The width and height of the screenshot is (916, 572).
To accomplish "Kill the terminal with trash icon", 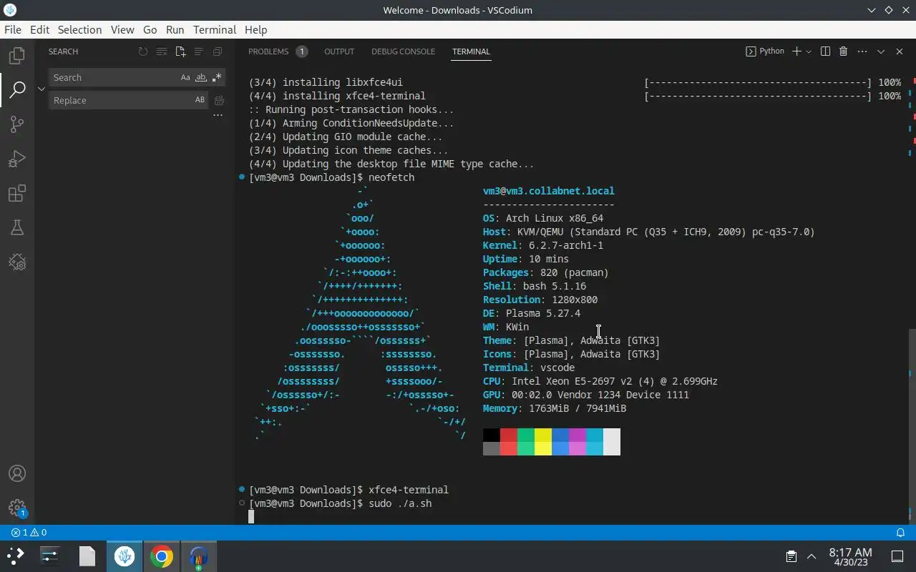I will [x=844, y=51].
